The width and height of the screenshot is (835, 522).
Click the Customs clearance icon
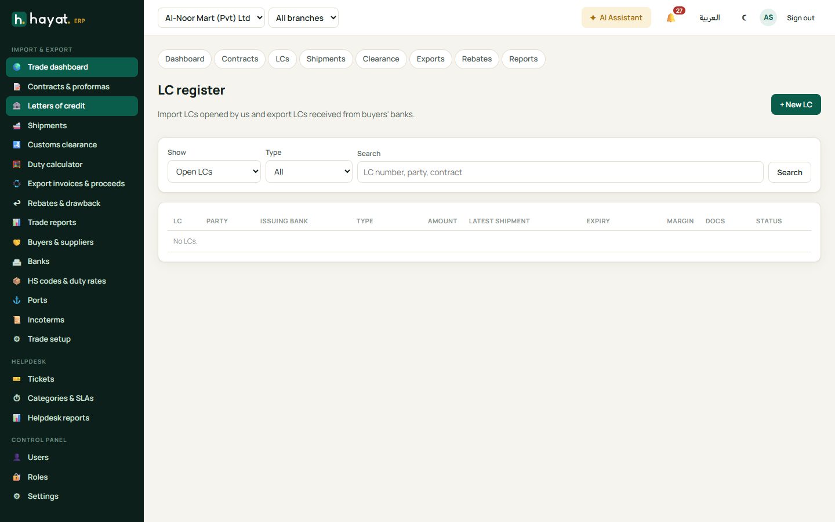(x=17, y=145)
